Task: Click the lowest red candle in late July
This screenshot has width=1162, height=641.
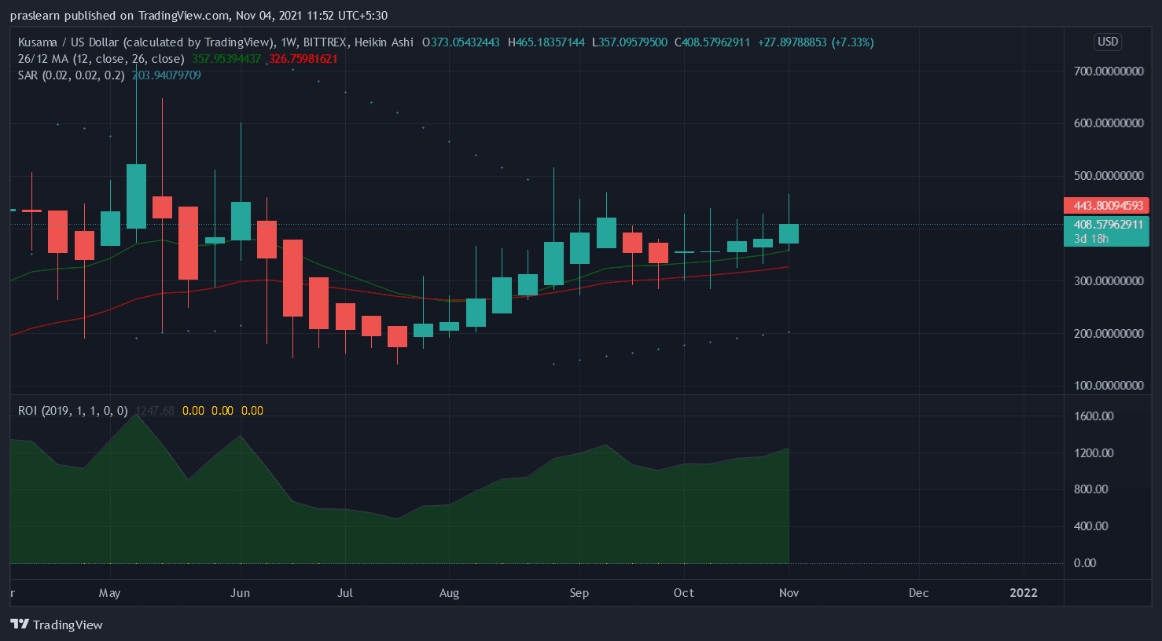Action: (x=397, y=336)
